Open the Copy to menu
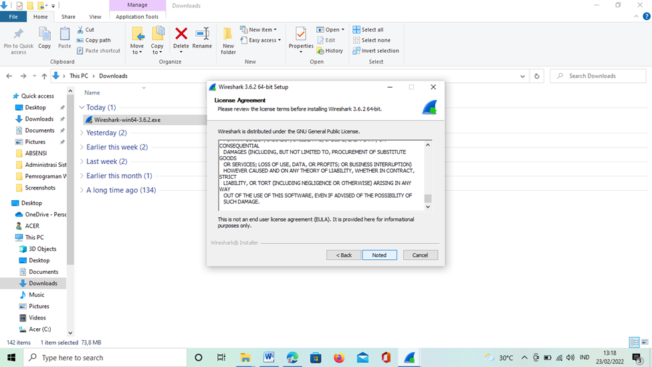The width and height of the screenshot is (652, 367). [157, 40]
